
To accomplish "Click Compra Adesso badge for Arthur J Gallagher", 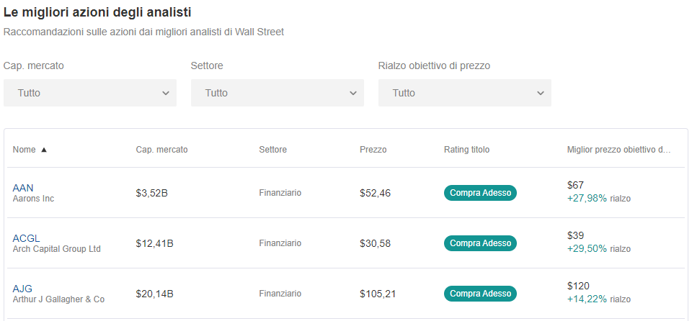I will [480, 294].
